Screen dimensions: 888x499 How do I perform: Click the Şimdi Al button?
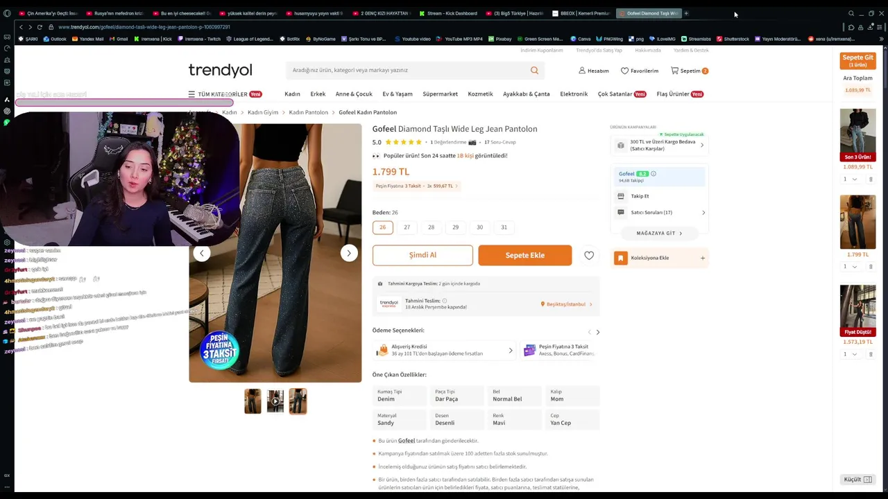coord(422,255)
